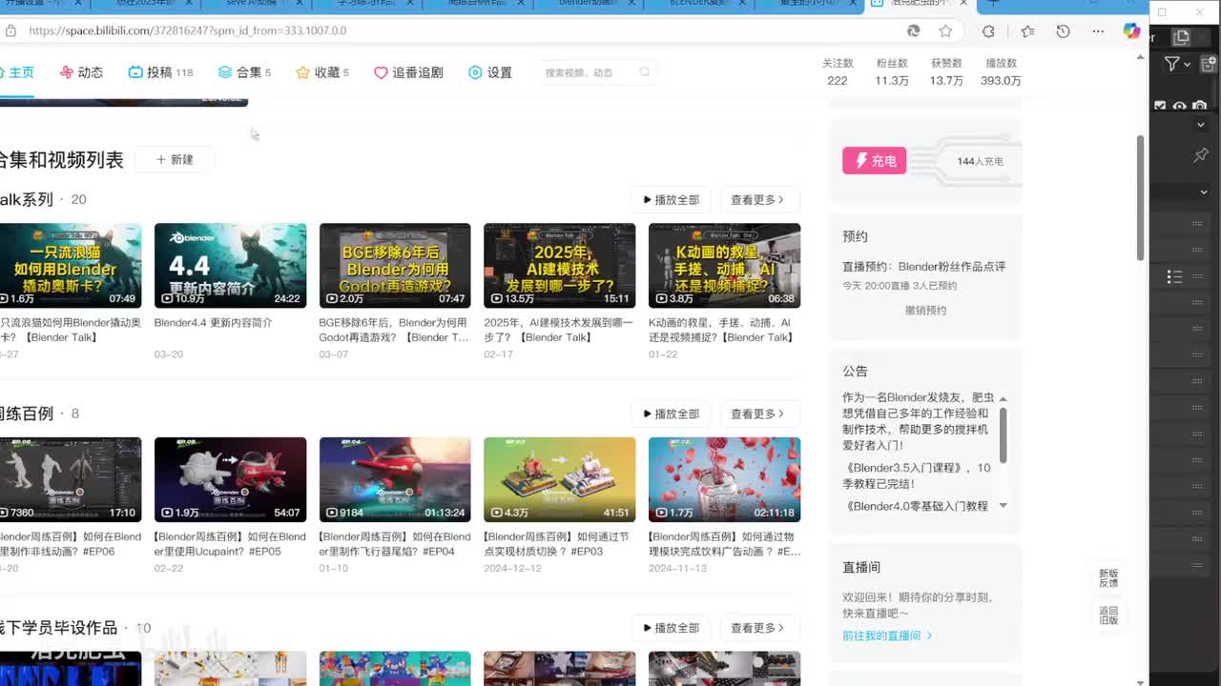Click the 公告 box scroll-down arrow
The image size is (1221, 686).
point(1003,506)
